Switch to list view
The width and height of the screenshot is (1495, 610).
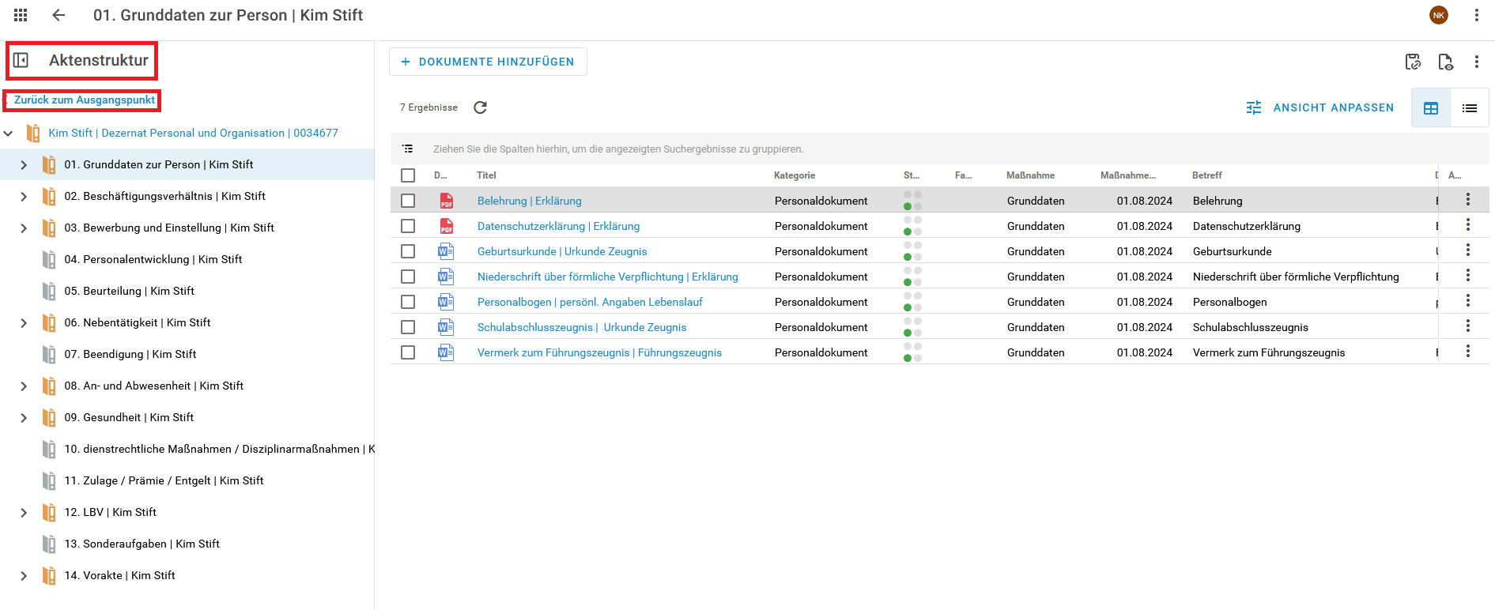click(x=1469, y=108)
